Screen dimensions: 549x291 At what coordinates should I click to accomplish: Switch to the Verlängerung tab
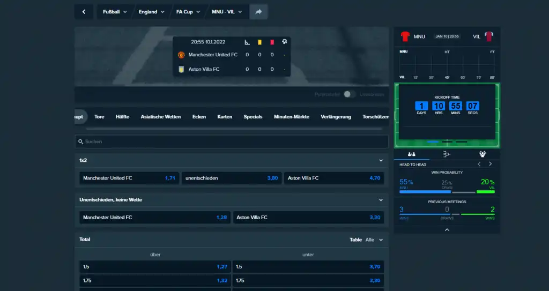coord(336,117)
